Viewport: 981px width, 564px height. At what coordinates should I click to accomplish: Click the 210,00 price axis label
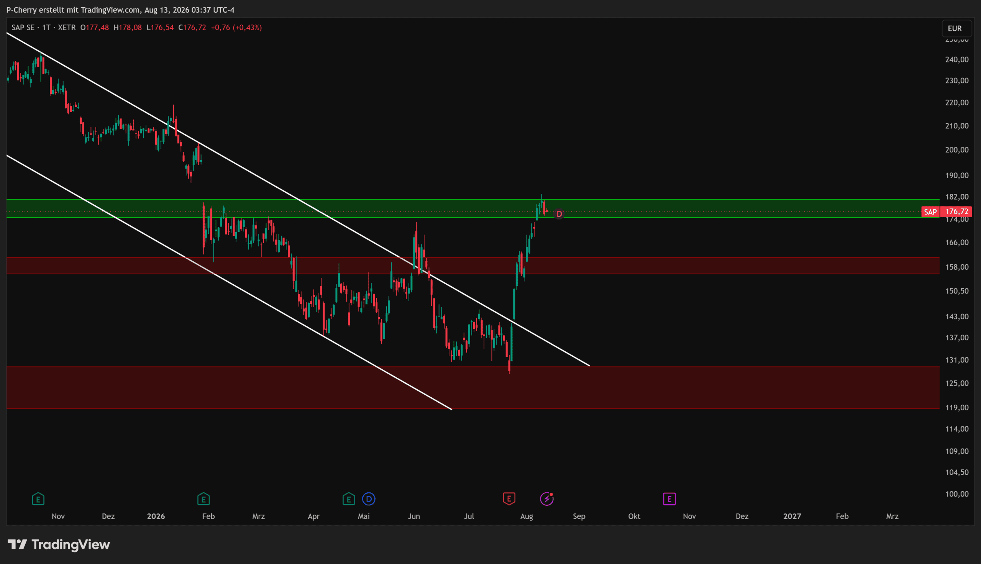click(956, 126)
